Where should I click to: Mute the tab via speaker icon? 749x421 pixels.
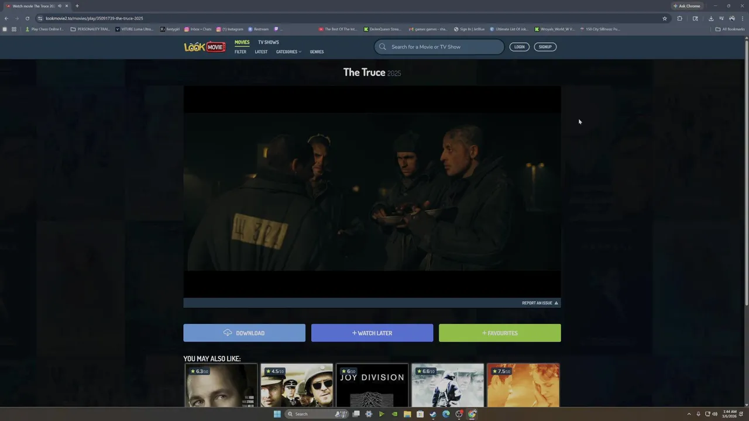pos(60,6)
